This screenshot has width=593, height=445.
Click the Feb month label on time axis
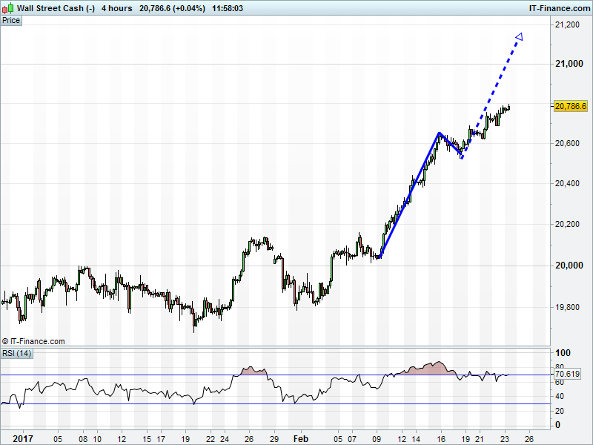301,439
